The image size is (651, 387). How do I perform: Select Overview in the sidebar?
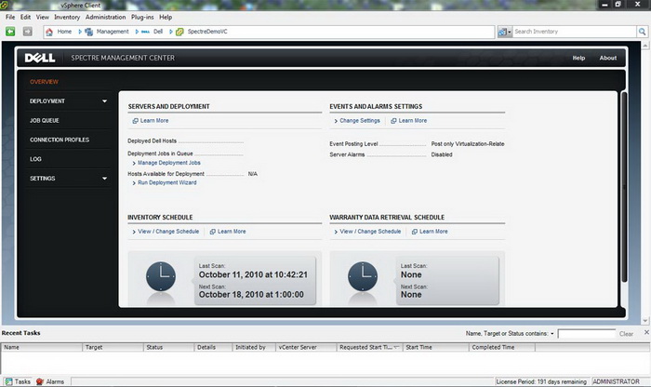(x=44, y=82)
